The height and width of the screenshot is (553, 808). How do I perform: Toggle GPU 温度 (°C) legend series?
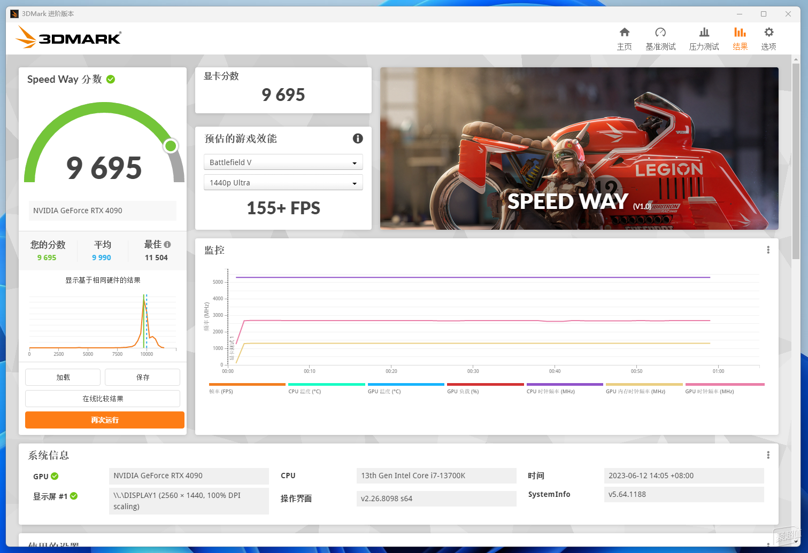pyautogui.click(x=406, y=389)
